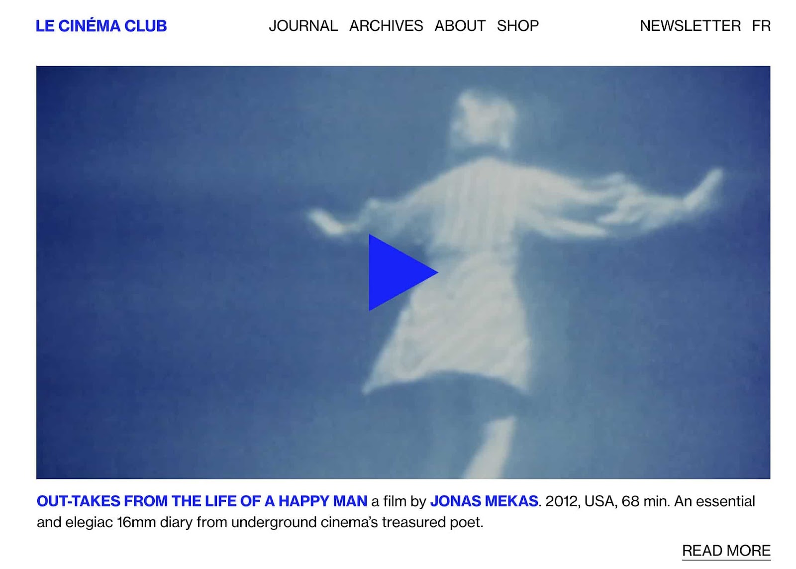Open the Out-Takes From the Life film title link
Screen dimensions: 796x569
coord(202,501)
